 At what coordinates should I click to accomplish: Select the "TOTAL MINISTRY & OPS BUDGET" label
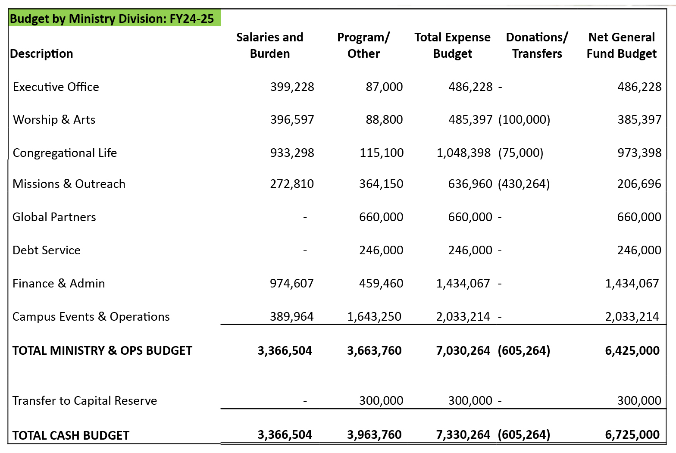pyautogui.click(x=102, y=351)
